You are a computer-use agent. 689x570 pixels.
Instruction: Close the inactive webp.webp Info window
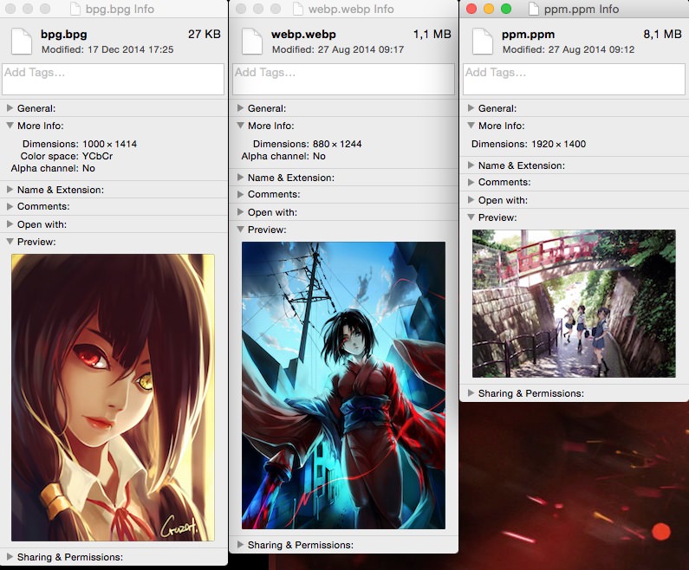coord(241,9)
